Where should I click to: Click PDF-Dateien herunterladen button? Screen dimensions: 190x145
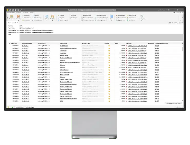pyautogui.click(x=174, y=103)
